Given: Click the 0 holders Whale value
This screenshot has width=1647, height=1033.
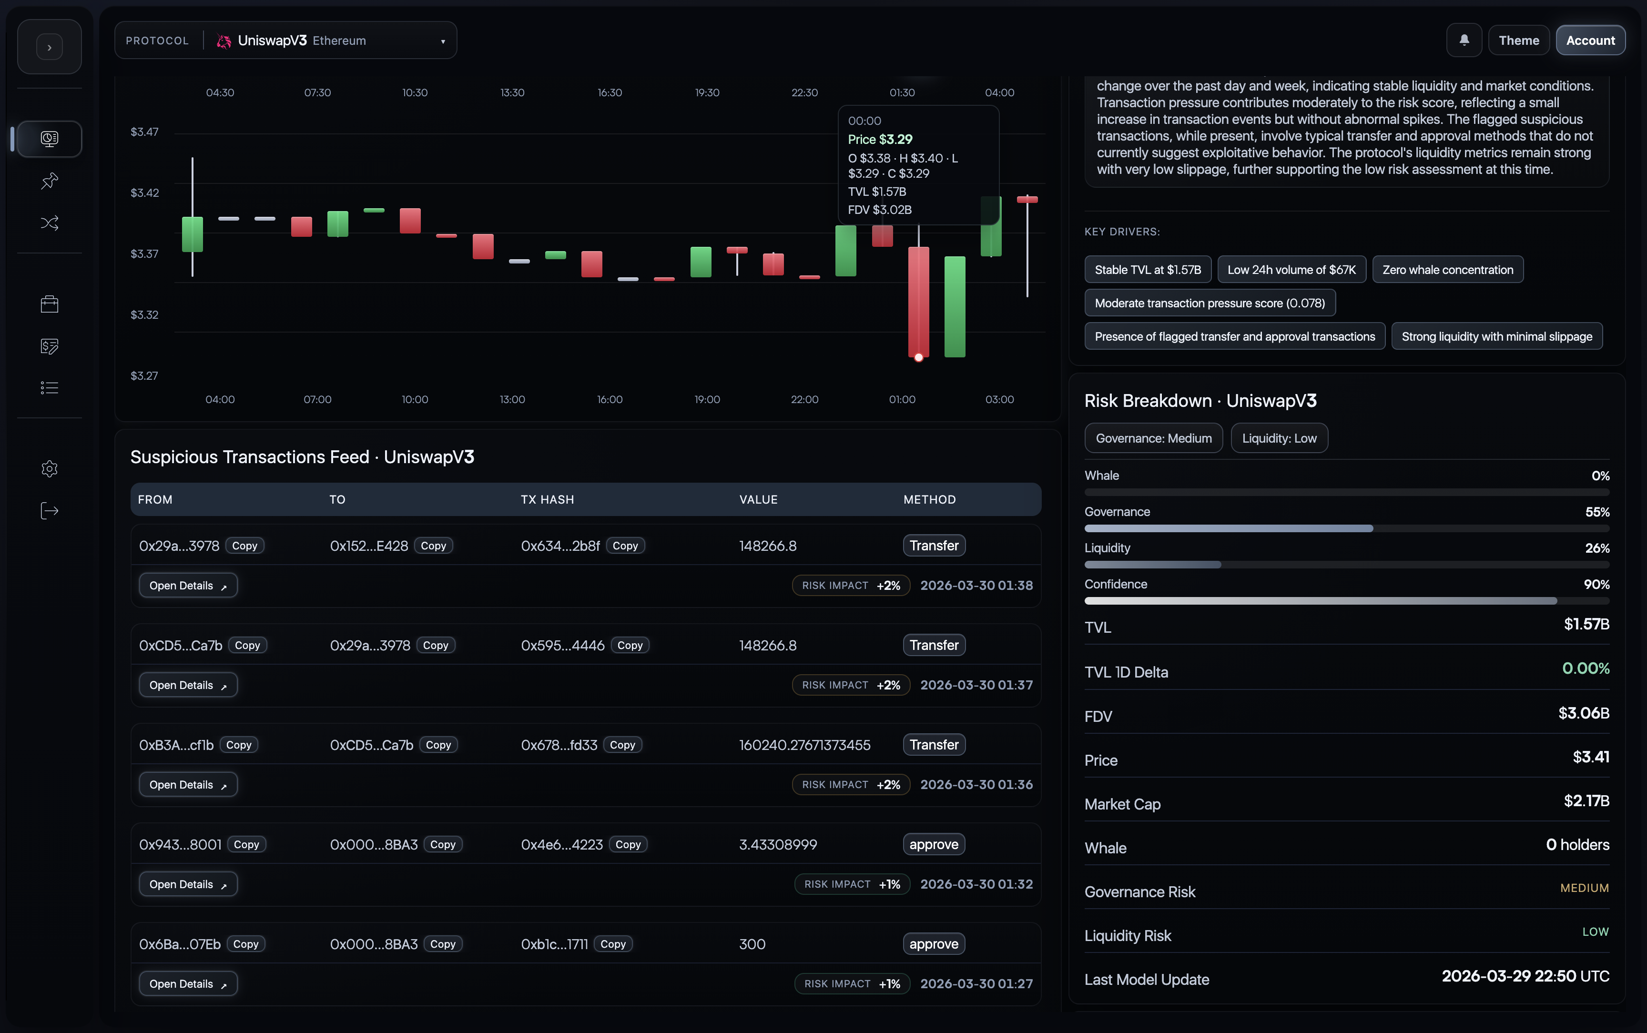Looking at the screenshot, I should 1577,845.
